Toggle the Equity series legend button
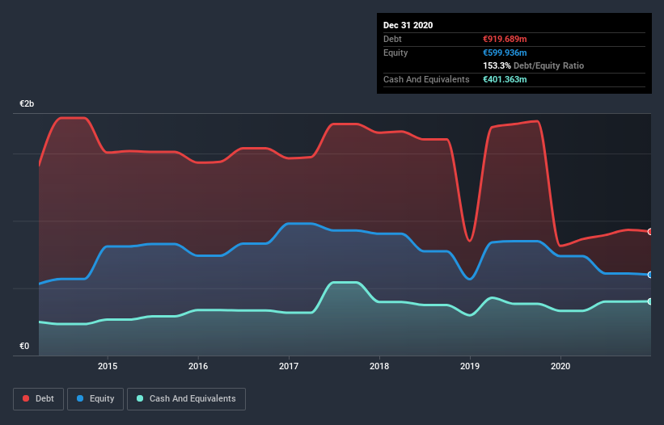664x425 pixels. [95, 399]
